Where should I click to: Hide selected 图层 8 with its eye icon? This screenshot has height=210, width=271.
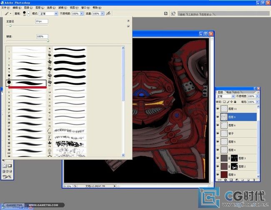pos(218,117)
